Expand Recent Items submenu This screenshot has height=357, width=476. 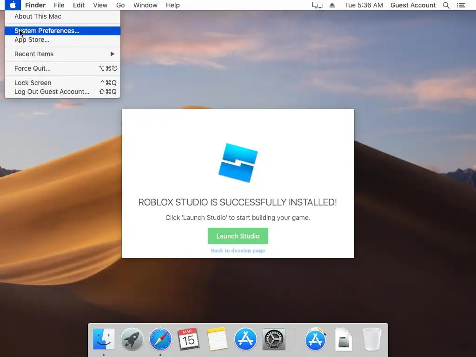(x=63, y=54)
